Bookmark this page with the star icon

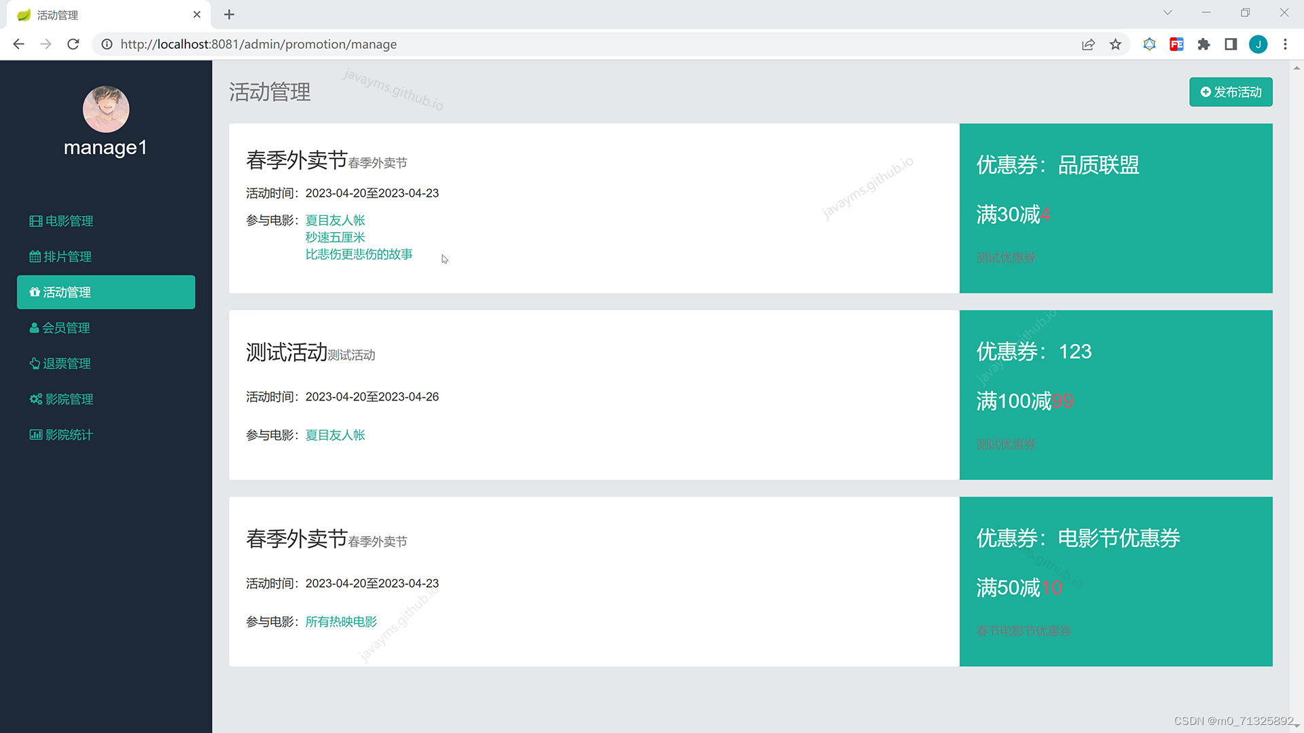coord(1116,44)
